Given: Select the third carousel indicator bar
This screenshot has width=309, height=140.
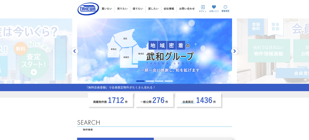Looking at the screenshot, I should (x=159, y=81).
